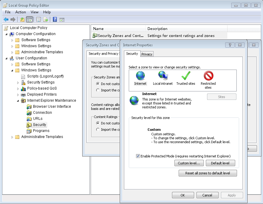Viewport: 263px width, 204px height.
Task: Toggle Enable Protected Mode checkbox
Action: point(138,156)
